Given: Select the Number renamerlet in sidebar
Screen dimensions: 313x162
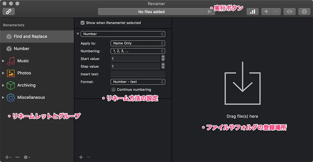Looking at the screenshot, I should click(22, 49).
